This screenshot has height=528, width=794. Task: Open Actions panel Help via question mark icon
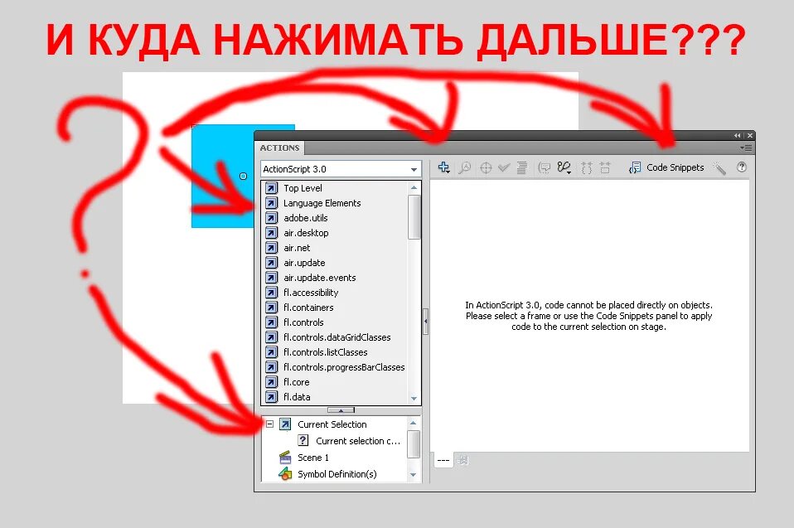(x=741, y=167)
